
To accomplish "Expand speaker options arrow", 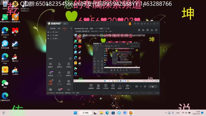I will tap(130, 86).
